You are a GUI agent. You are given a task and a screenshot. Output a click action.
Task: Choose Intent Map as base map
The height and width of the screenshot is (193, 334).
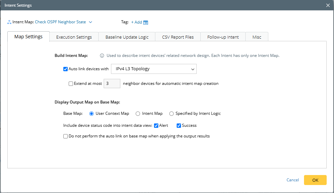(x=138, y=114)
